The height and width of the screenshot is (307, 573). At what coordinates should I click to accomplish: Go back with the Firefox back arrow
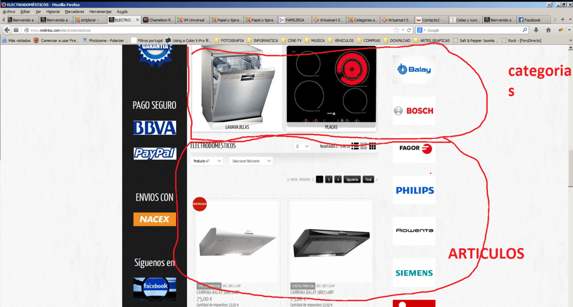(7, 30)
